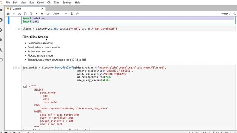Click the SELECT keyword in the query

39,89
